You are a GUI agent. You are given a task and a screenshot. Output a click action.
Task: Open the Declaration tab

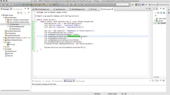(57, 81)
